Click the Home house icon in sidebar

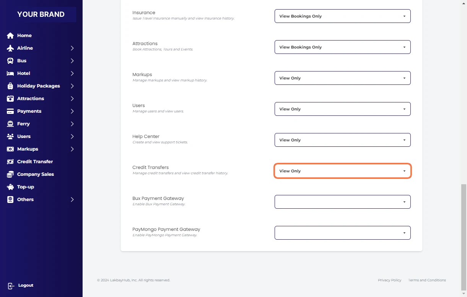[10, 36]
